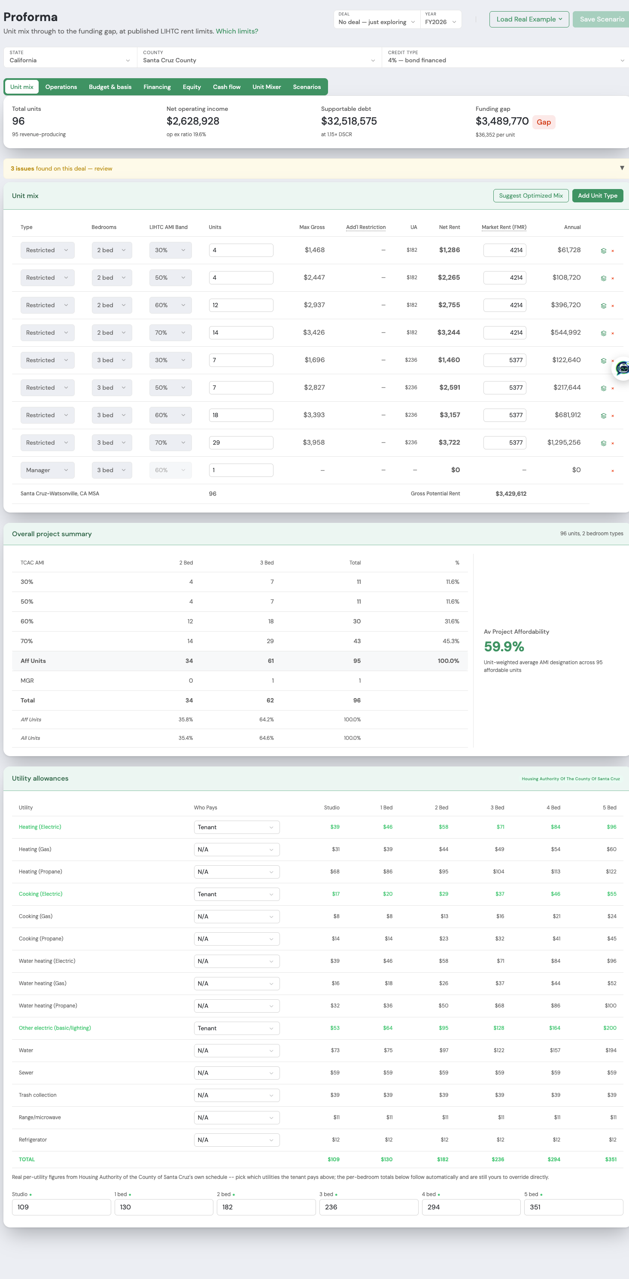Click the stack icon in the $1,295,256 row
Viewport: 629px width, 1279px height.
point(603,443)
